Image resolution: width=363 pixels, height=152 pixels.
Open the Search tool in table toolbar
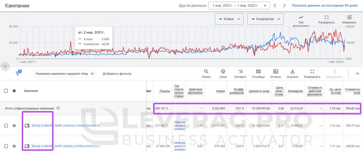click(x=206, y=74)
